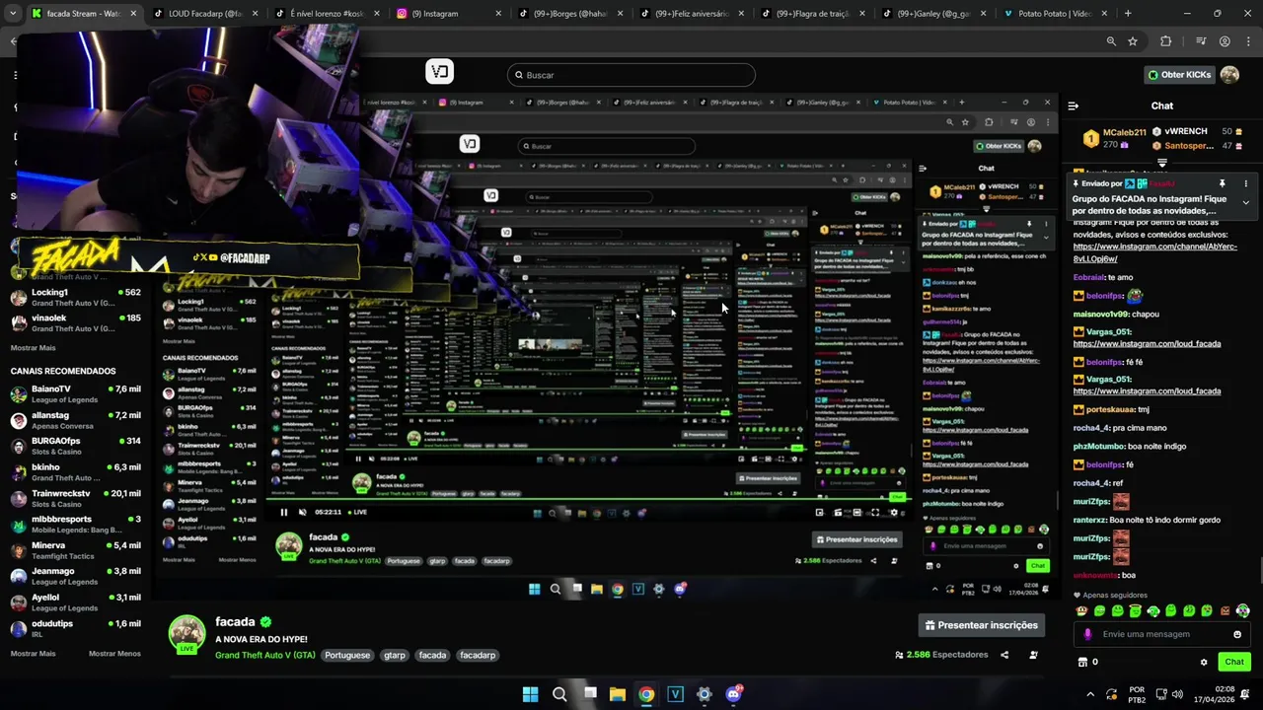
Task: Click Mostrar Menos under recommended channels
Action: point(114,653)
